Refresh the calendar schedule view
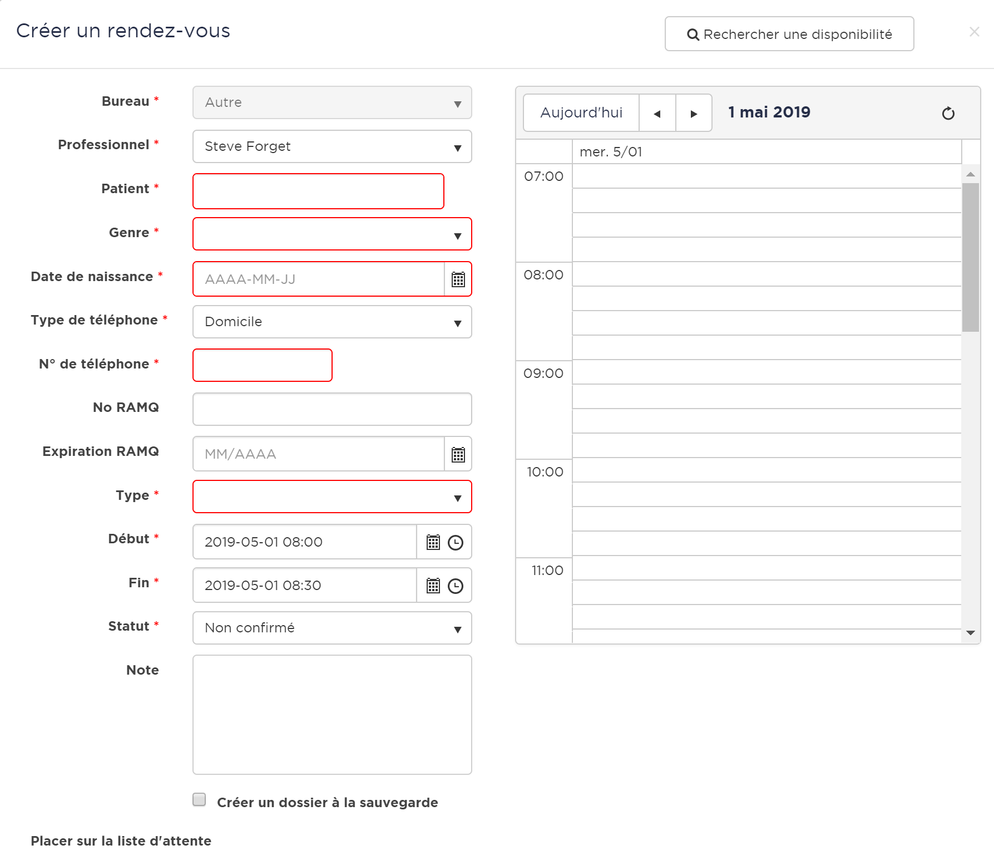 [948, 114]
